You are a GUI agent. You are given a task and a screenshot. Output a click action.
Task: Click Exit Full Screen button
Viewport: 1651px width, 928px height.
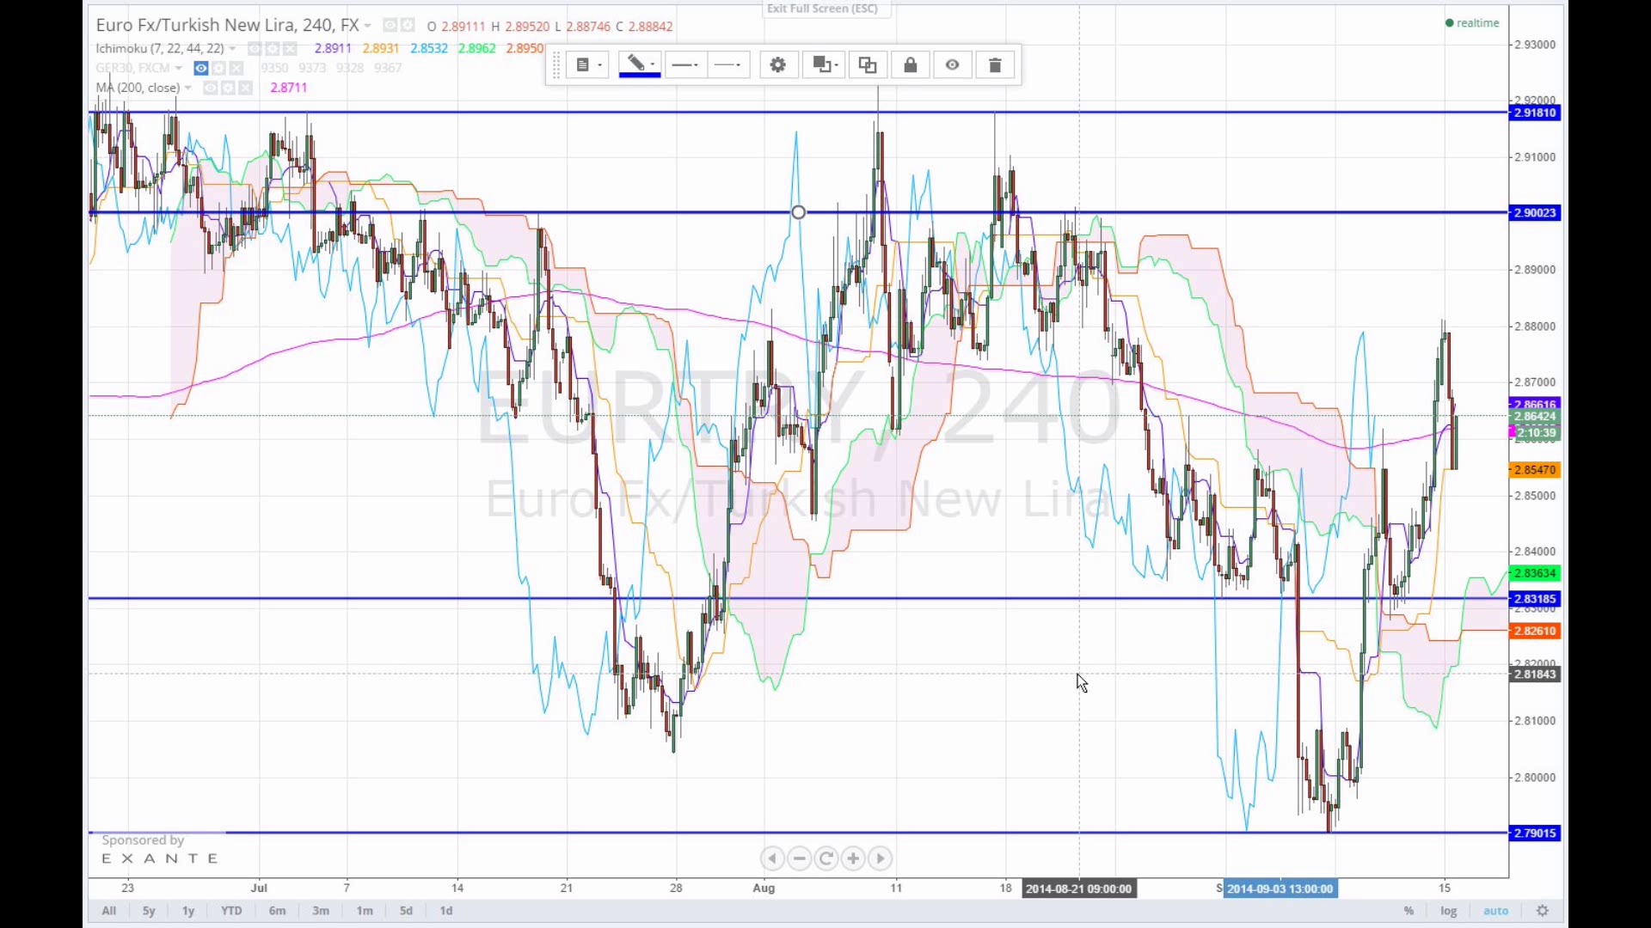823,9
